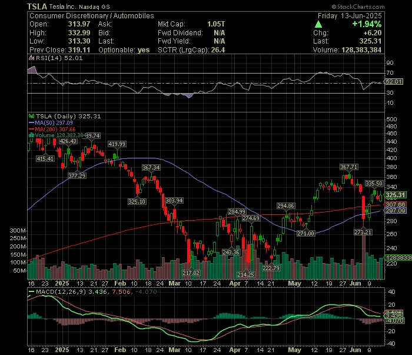Click the 243.36 price label
Screen dimensions: 412x355
pos(231,252)
